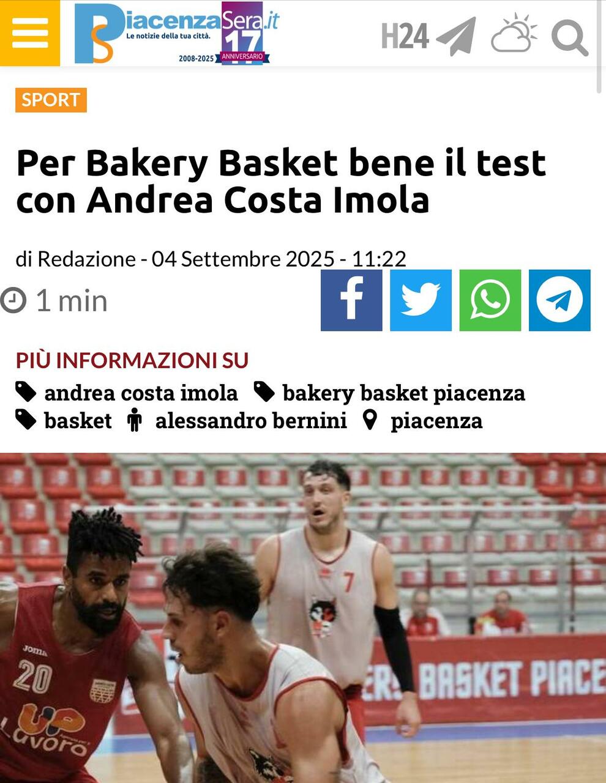Open the search magnifier
This screenshot has width=606, height=783.
click(569, 37)
